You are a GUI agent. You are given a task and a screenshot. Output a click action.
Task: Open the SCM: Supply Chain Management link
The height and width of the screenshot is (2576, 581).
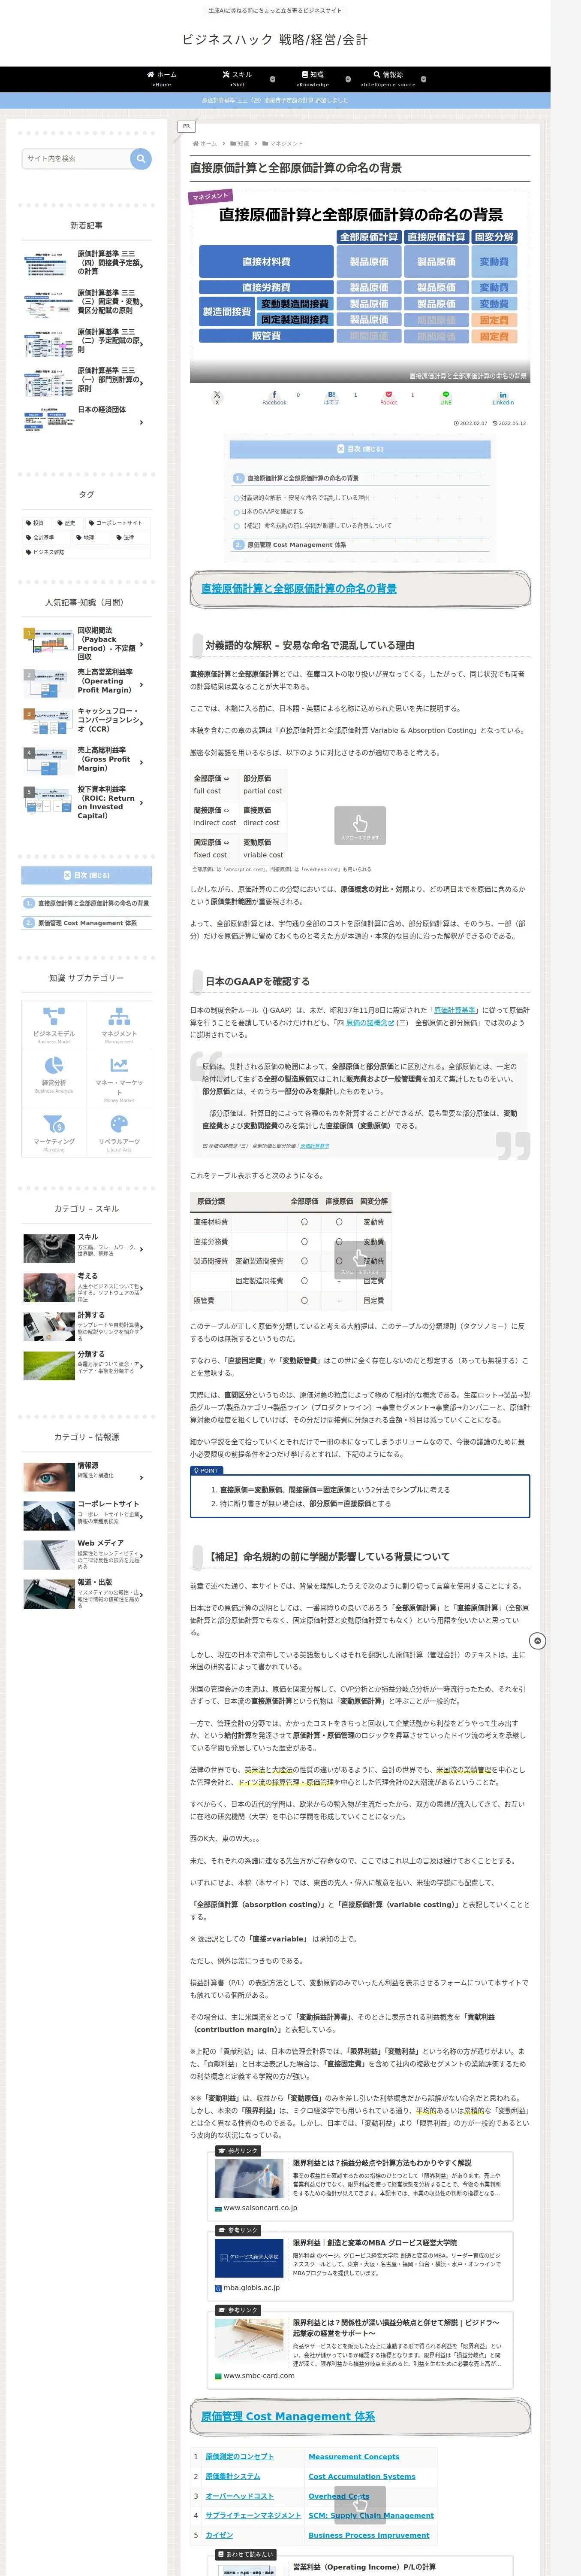pyautogui.click(x=370, y=2515)
